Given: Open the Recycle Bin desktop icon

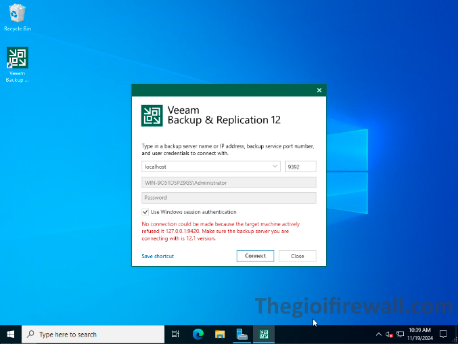Looking at the screenshot, I should 17,16.
